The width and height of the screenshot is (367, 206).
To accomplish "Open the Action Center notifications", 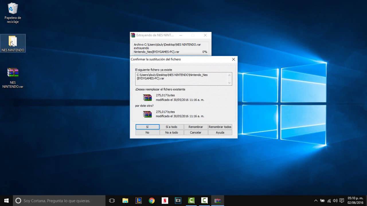I will point(342,201).
